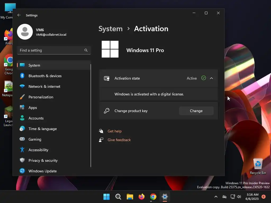Click the Accessibility figure icon
The height and width of the screenshot is (203, 271).
pyautogui.click(x=22, y=150)
